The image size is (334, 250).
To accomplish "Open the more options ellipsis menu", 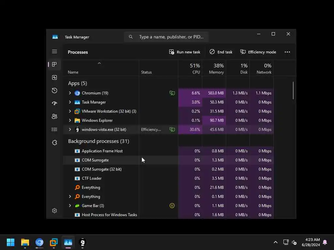I will pos(287,52).
